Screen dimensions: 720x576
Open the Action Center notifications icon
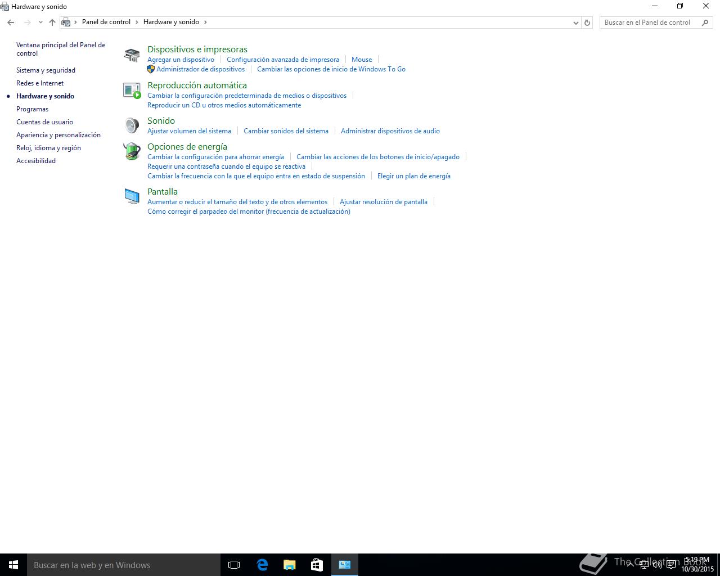[671, 565]
